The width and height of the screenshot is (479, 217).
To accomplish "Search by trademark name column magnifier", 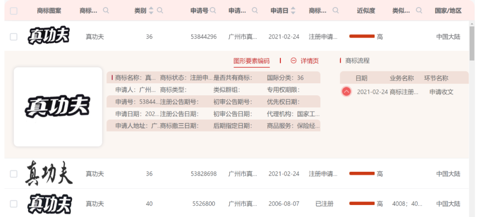I will (x=106, y=10).
